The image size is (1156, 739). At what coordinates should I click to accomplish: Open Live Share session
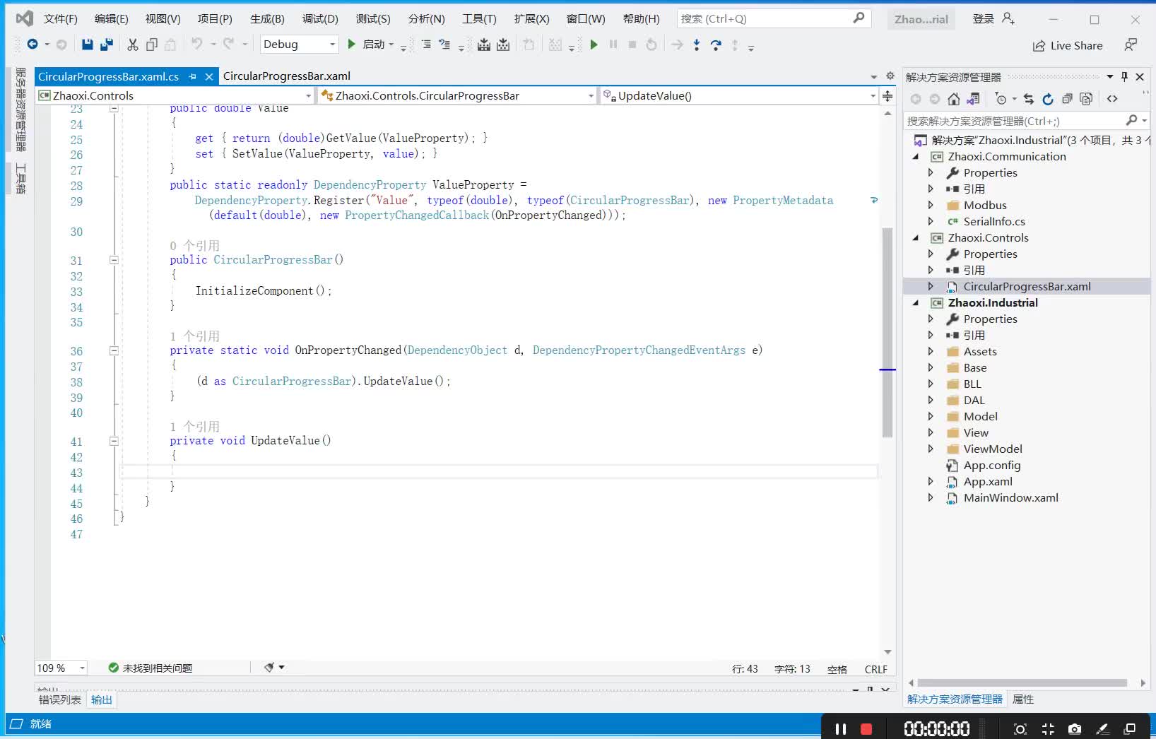1068,45
